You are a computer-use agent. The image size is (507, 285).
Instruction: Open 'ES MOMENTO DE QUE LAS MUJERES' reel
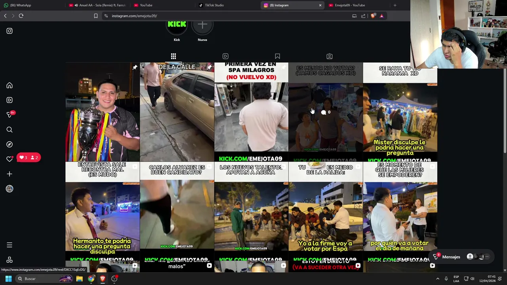[x=400, y=211]
